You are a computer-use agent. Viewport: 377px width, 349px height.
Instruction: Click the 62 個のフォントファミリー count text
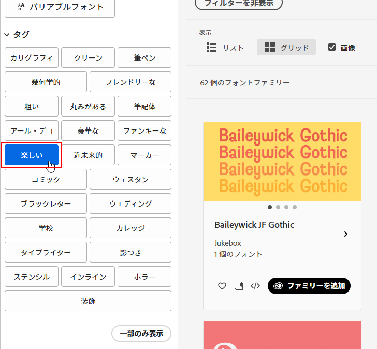[x=245, y=83]
